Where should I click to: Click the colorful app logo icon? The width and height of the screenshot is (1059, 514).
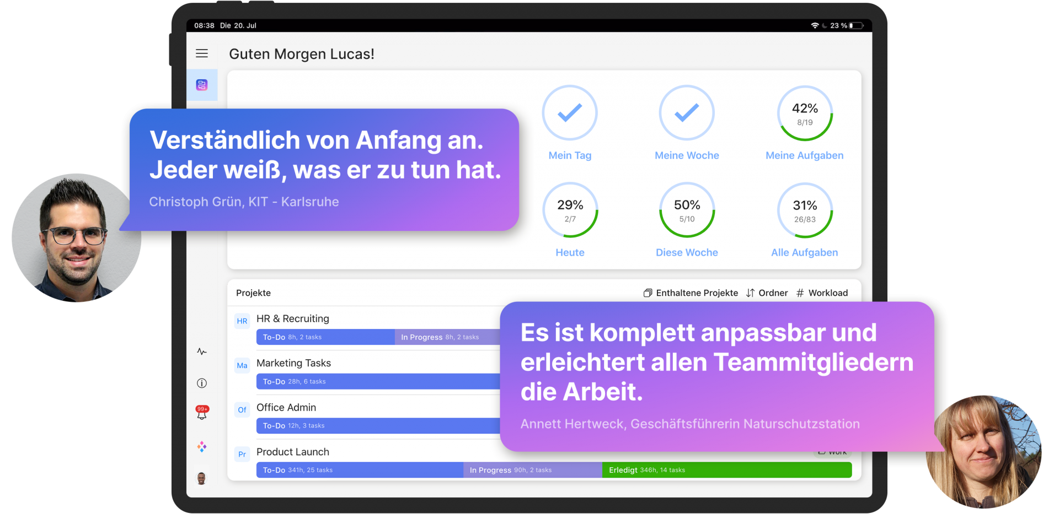202,447
